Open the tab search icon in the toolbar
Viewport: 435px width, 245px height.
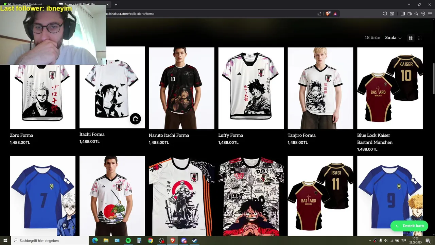[392, 14]
